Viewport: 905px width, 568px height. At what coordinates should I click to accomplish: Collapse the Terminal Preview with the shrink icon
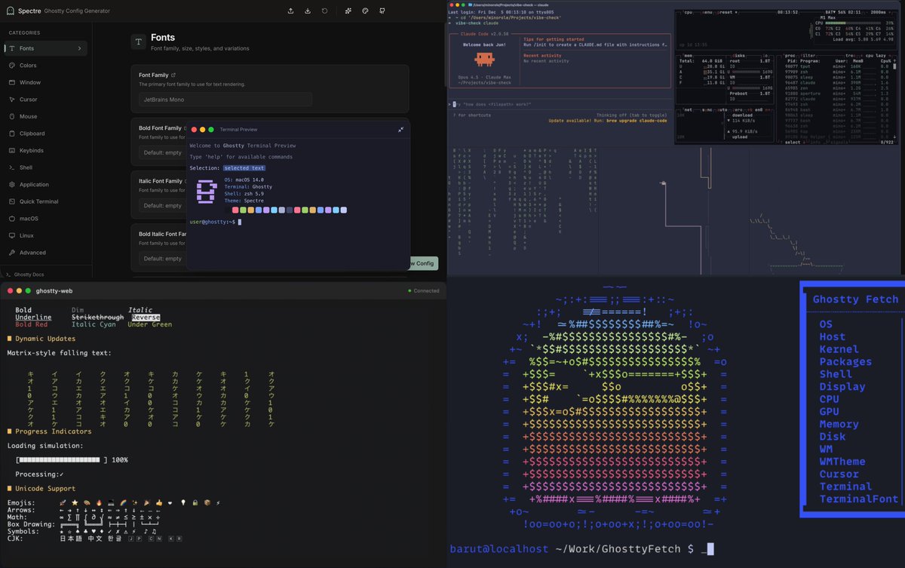coord(400,130)
